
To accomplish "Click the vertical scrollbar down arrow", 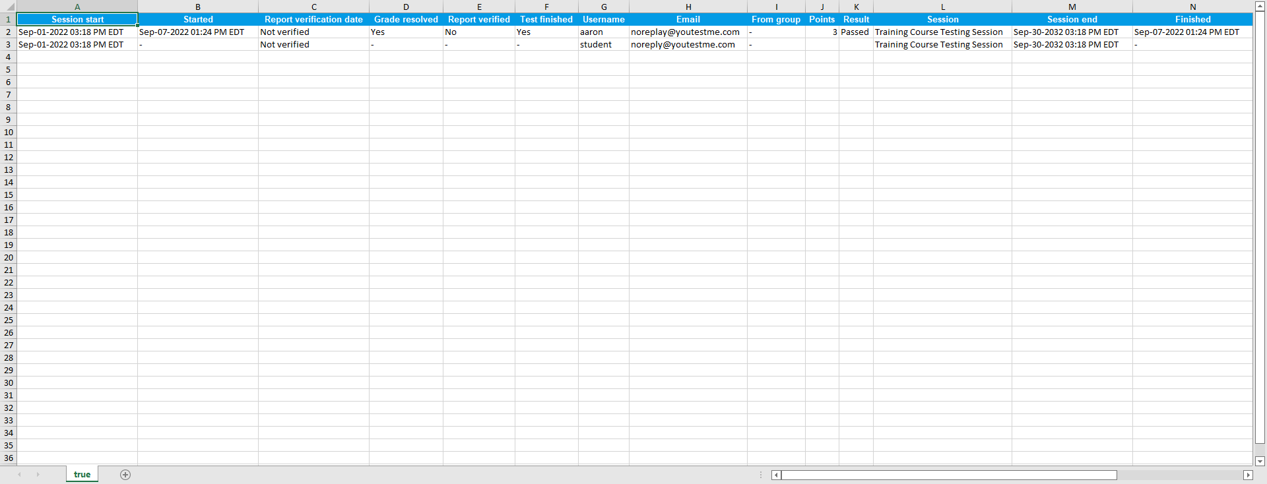I will point(1260,462).
